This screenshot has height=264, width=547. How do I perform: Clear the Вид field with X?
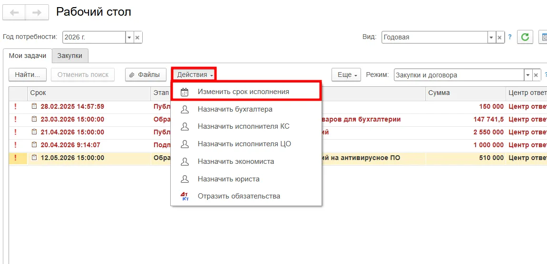tap(500, 37)
